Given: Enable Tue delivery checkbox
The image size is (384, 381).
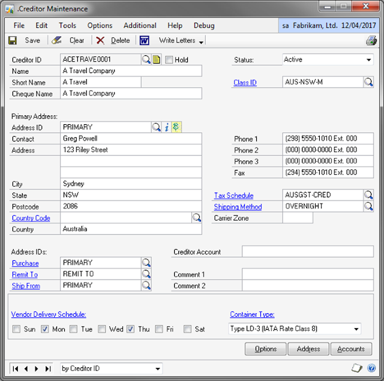Looking at the screenshot, I should [x=73, y=329].
